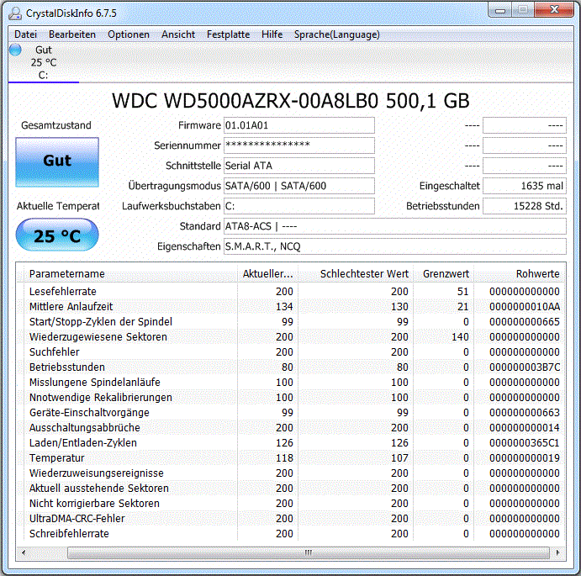Select the C: drive tab label
This screenshot has width=581, height=576.
(x=44, y=75)
